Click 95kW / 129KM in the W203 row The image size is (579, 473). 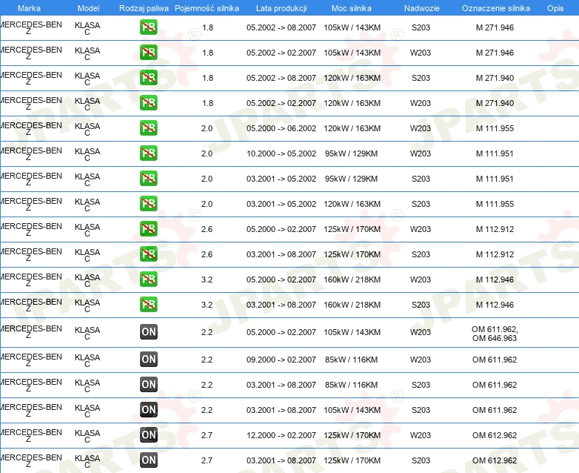[351, 153]
